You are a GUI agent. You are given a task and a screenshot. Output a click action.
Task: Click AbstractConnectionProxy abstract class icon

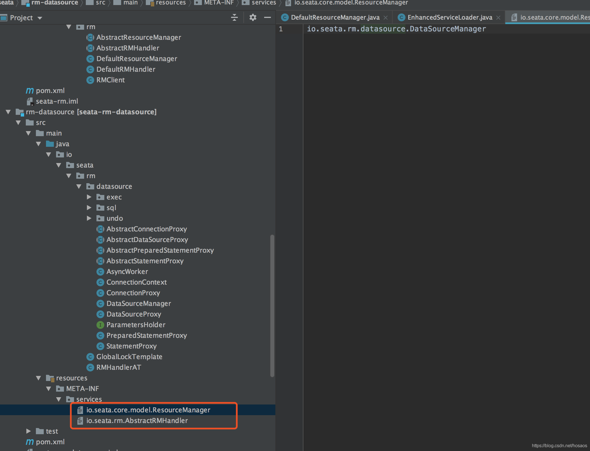point(100,229)
